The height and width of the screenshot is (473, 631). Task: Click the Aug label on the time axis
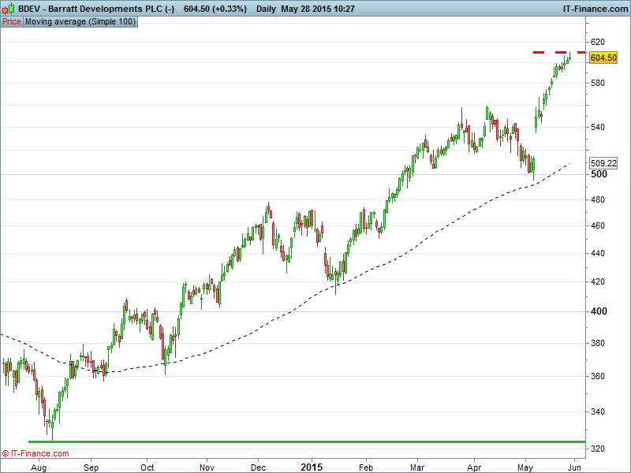pos(35,465)
